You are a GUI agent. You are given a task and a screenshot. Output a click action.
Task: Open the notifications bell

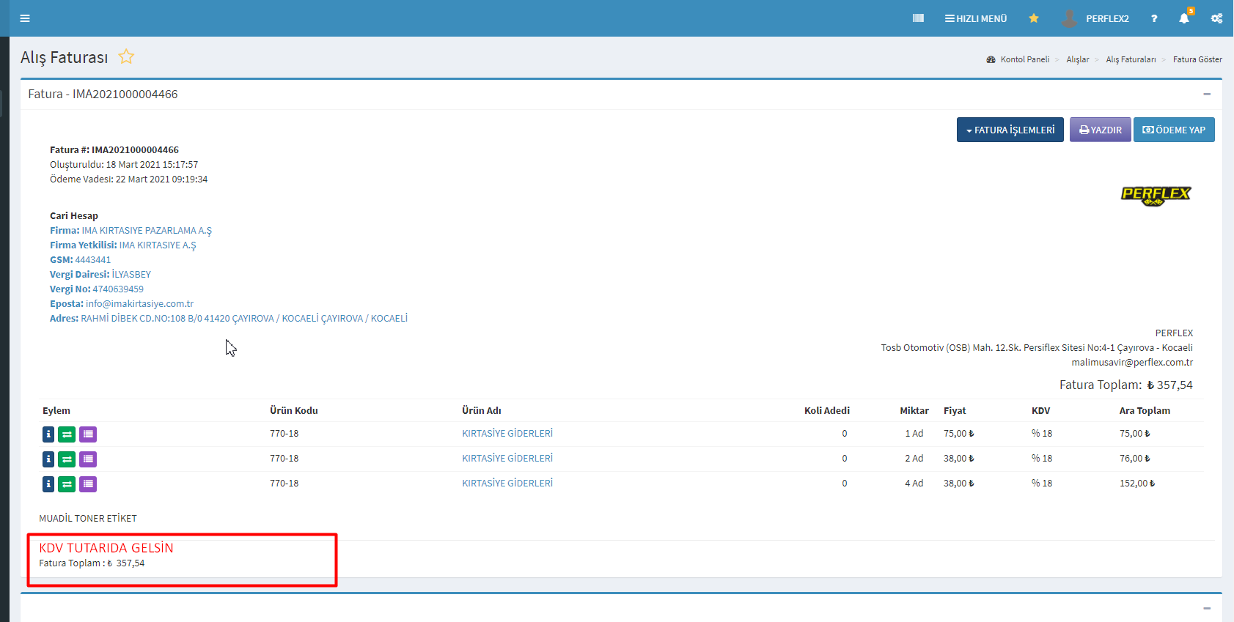pos(1184,18)
